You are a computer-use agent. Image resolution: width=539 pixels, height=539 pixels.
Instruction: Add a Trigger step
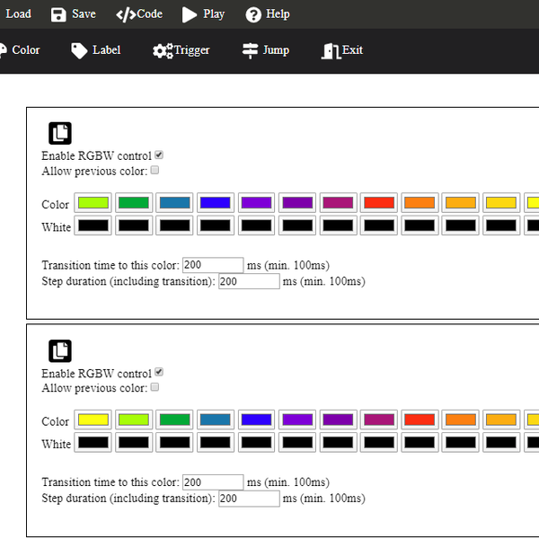181,50
